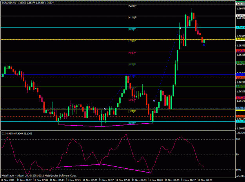The width and height of the screenshot is (245, 182).
Task: Click the 1.36325 price scale value
Action: pos(241,55)
